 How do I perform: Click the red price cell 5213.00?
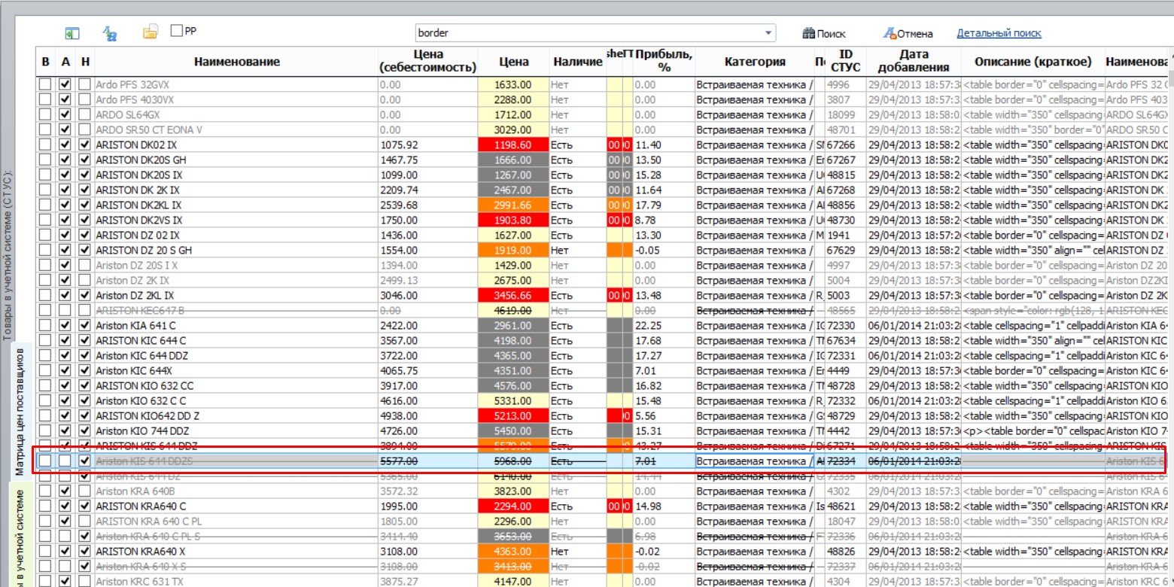[x=513, y=416]
